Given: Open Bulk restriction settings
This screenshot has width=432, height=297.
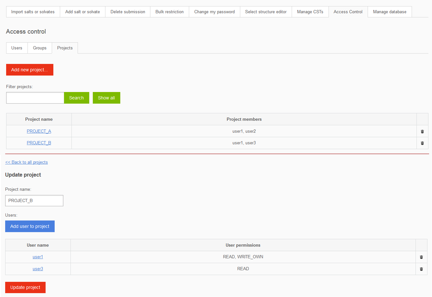Looking at the screenshot, I should [169, 12].
